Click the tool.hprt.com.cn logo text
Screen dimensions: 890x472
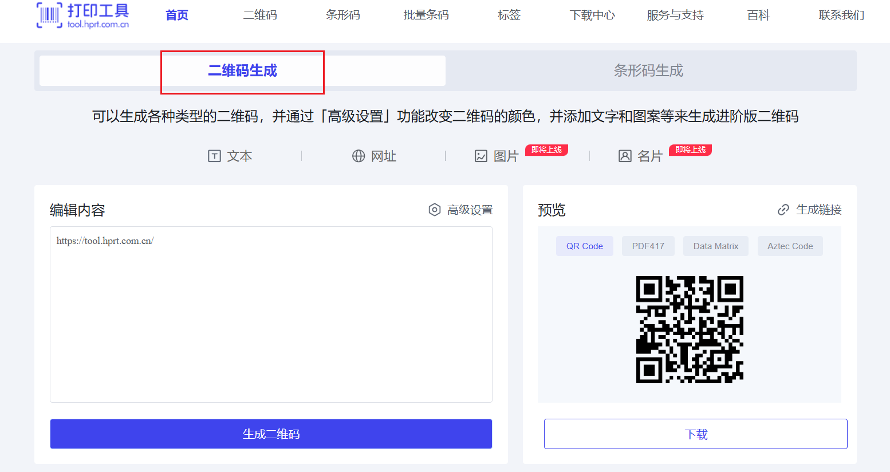[98, 24]
